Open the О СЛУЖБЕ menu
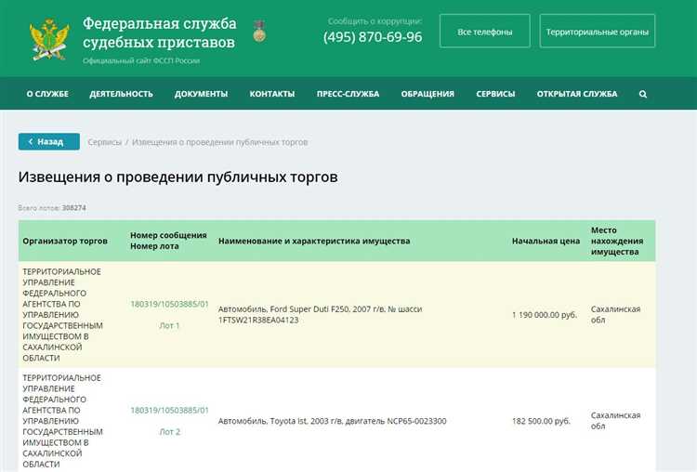The image size is (697, 472). (x=47, y=94)
